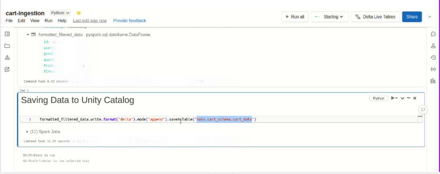440x174 pixels.
Task: Open the Catalog shapes icon in left sidebar
Action: tap(7, 57)
